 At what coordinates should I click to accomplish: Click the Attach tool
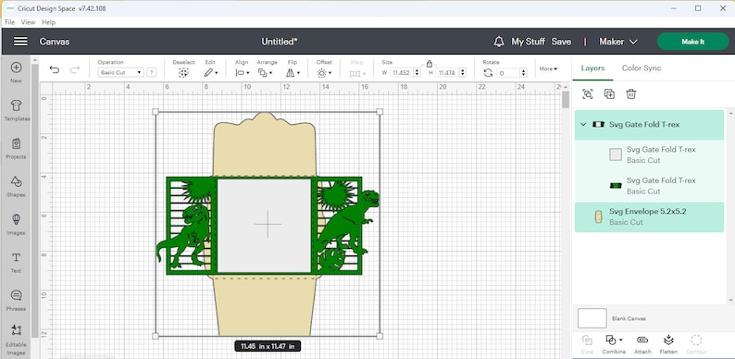[x=642, y=344]
